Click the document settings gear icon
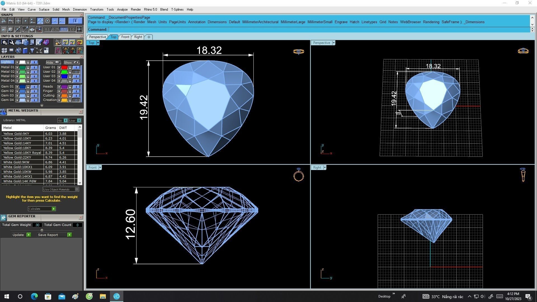 [x=4, y=42]
